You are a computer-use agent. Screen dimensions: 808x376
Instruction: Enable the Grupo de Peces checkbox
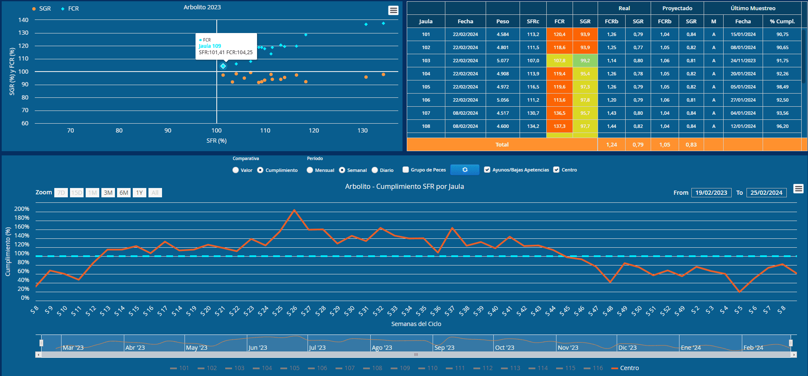[x=406, y=170]
